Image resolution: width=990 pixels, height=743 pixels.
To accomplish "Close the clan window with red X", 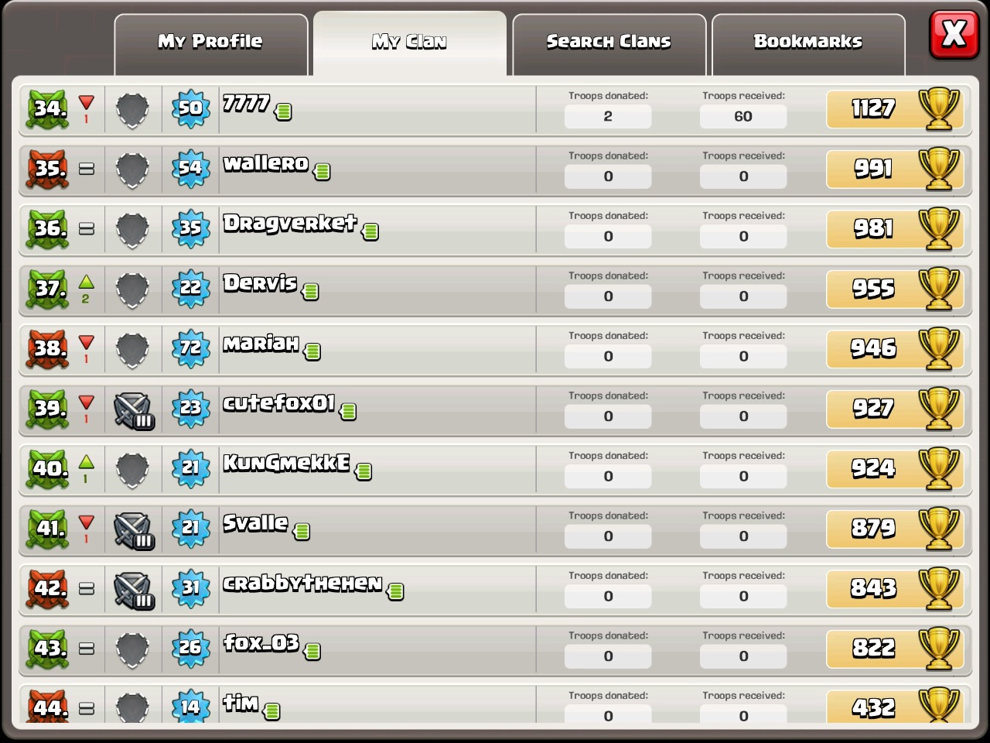I will tap(954, 34).
